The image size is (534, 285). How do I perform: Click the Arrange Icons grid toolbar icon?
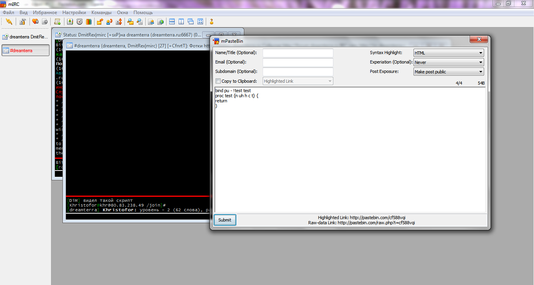[200, 22]
